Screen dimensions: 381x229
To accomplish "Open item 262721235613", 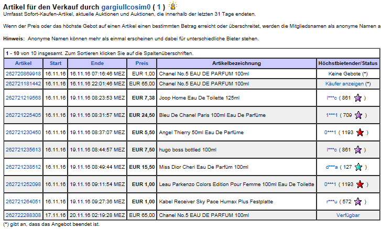I will click(24, 150).
